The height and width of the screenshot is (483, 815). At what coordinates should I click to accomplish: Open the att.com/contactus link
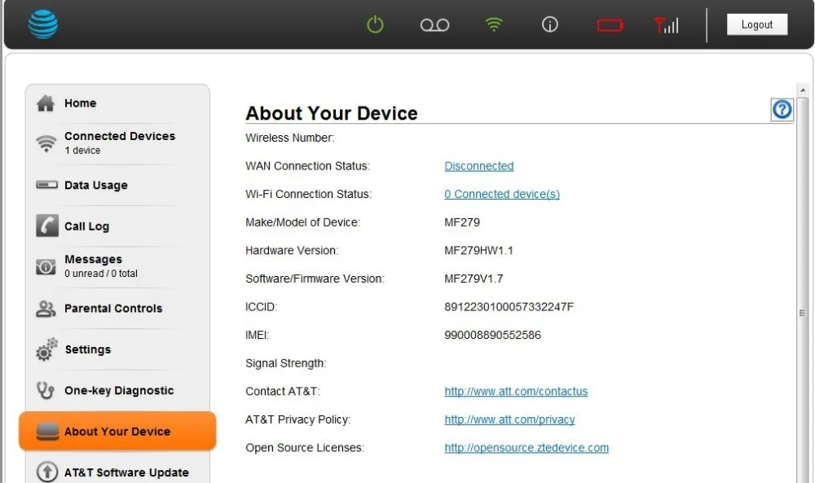pyautogui.click(x=516, y=392)
